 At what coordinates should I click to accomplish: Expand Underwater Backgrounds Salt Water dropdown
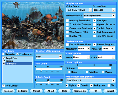[113, 80]
